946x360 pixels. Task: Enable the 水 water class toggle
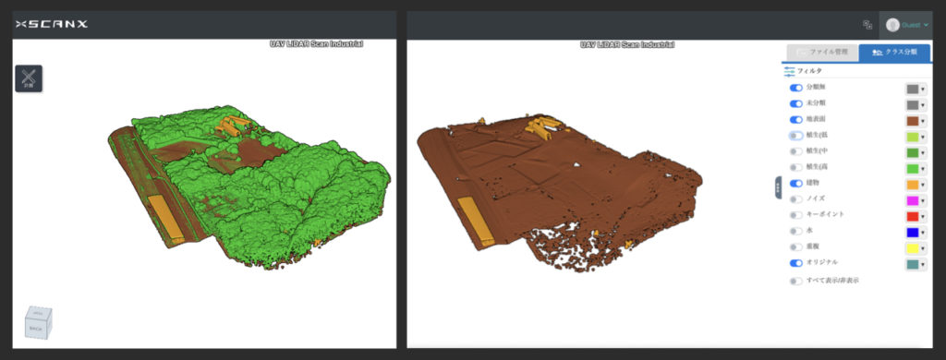click(796, 231)
